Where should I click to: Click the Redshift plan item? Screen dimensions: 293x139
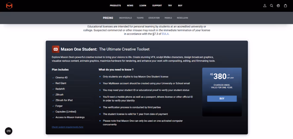click(x=60, y=89)
